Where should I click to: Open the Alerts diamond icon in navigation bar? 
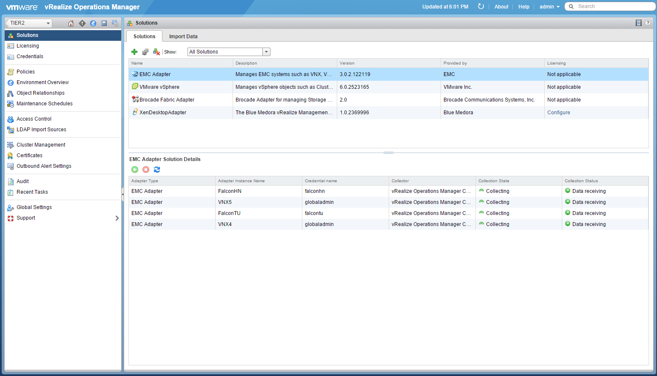coord(82,23)
